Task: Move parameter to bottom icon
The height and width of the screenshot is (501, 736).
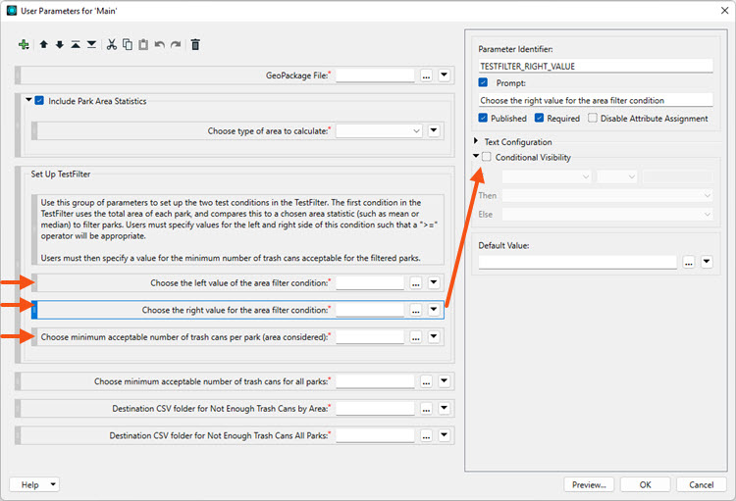Action: click(x=91, y=44)
